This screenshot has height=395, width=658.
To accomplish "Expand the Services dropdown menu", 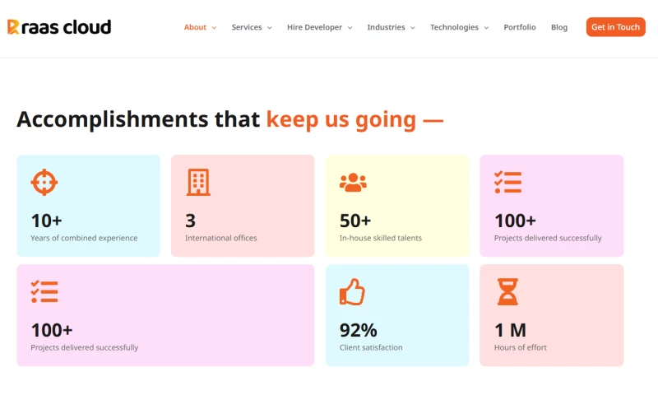I will (x=251, y=27).
